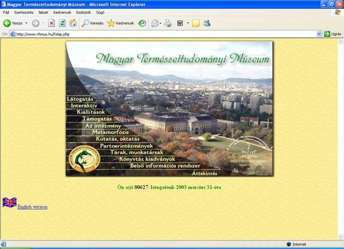
Task: Click the Vissza (Back) button
Action: coord(13,23)
